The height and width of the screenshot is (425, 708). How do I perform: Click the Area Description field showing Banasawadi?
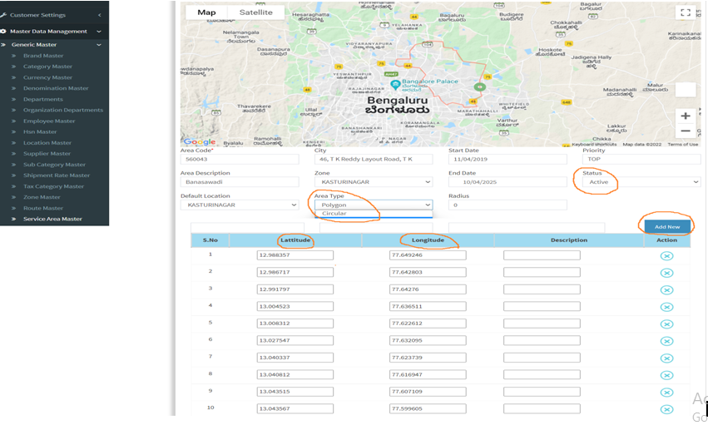(x=240, y=182)
